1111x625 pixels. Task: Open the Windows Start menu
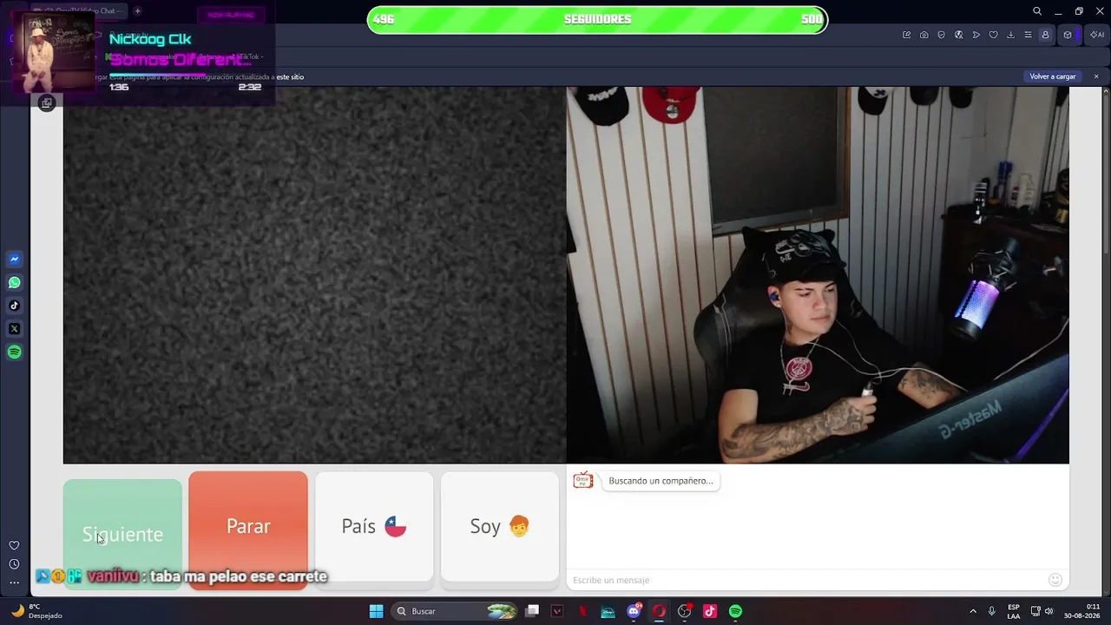point(376,611)
